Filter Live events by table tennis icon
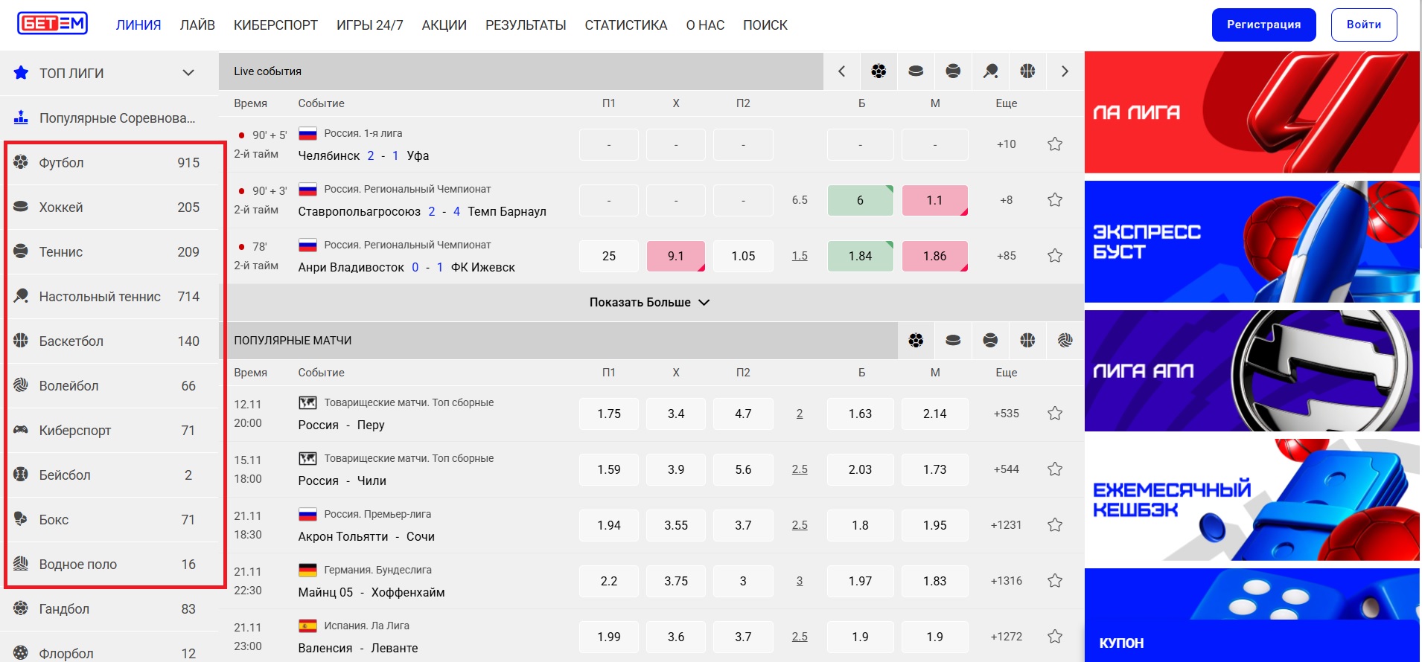Viewport: 1422px width, 662px height. (x=990, y=71)
